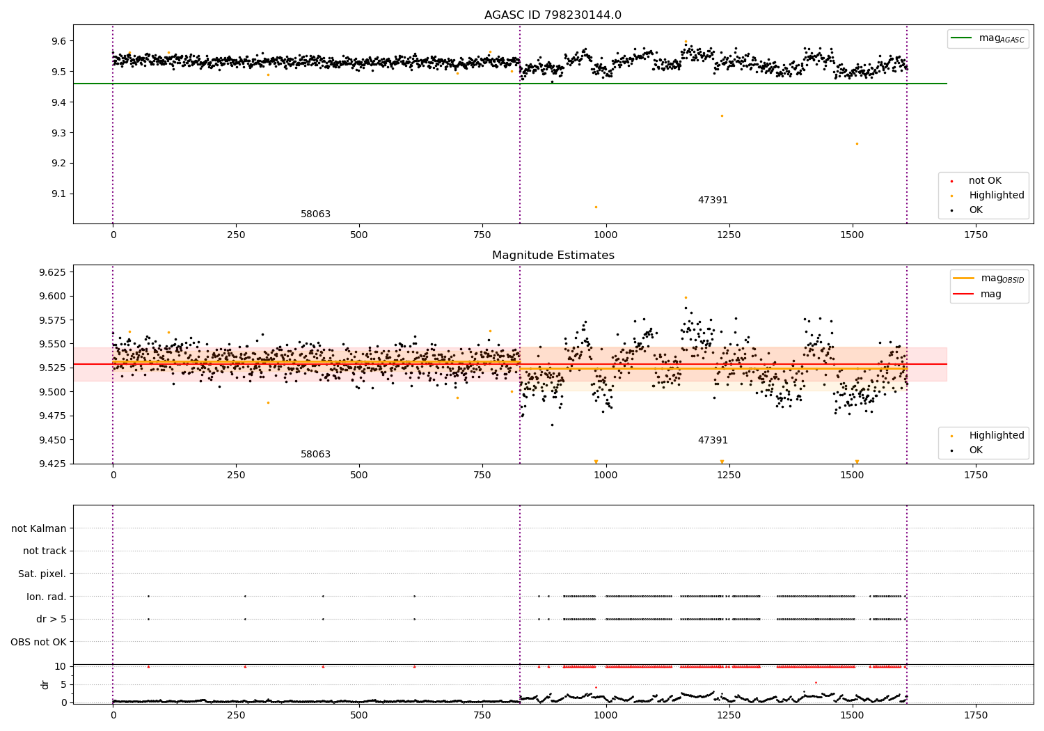Screen dimensions: 1044x731
Task: Click the '47391' label in Magnitude Estimates plot
Action: 713,441
